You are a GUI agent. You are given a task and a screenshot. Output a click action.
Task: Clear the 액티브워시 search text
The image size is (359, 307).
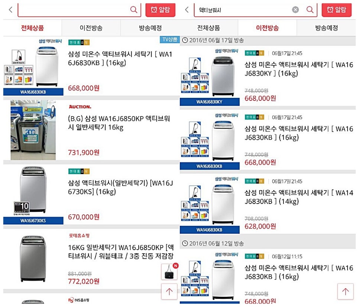(295, 10)
